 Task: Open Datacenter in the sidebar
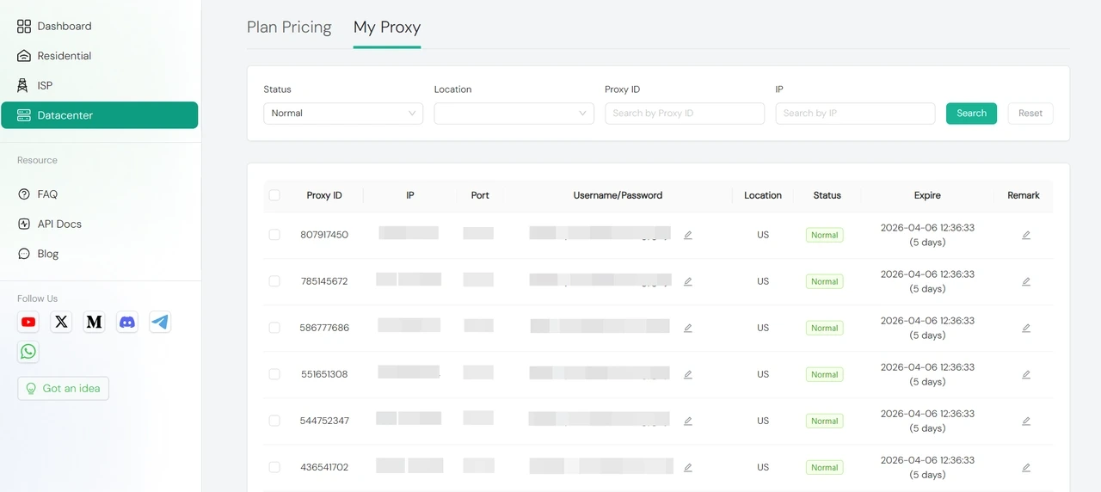[x=100, y=115]
